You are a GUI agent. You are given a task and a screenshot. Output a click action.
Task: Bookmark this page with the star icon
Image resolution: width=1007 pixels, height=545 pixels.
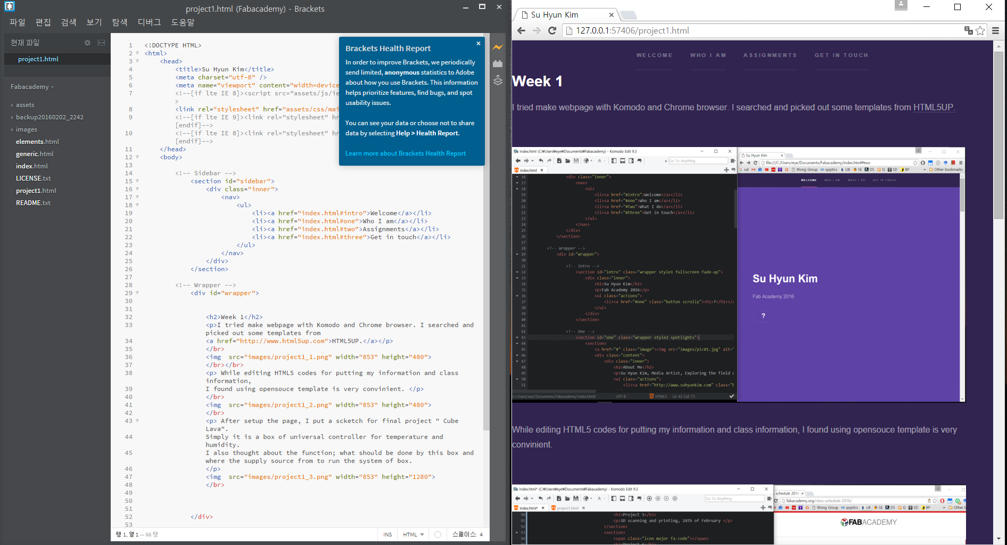point(980,30)
